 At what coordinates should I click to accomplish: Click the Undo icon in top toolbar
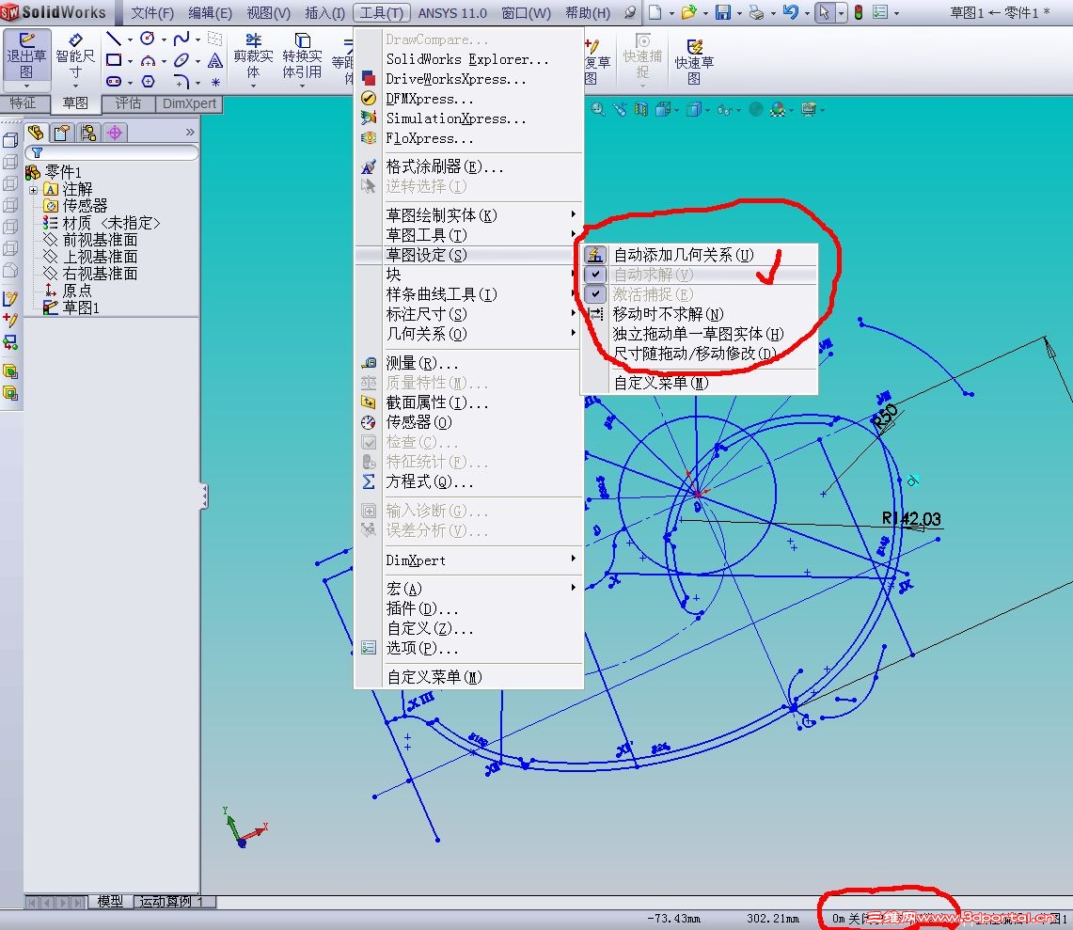pos(790,11)
